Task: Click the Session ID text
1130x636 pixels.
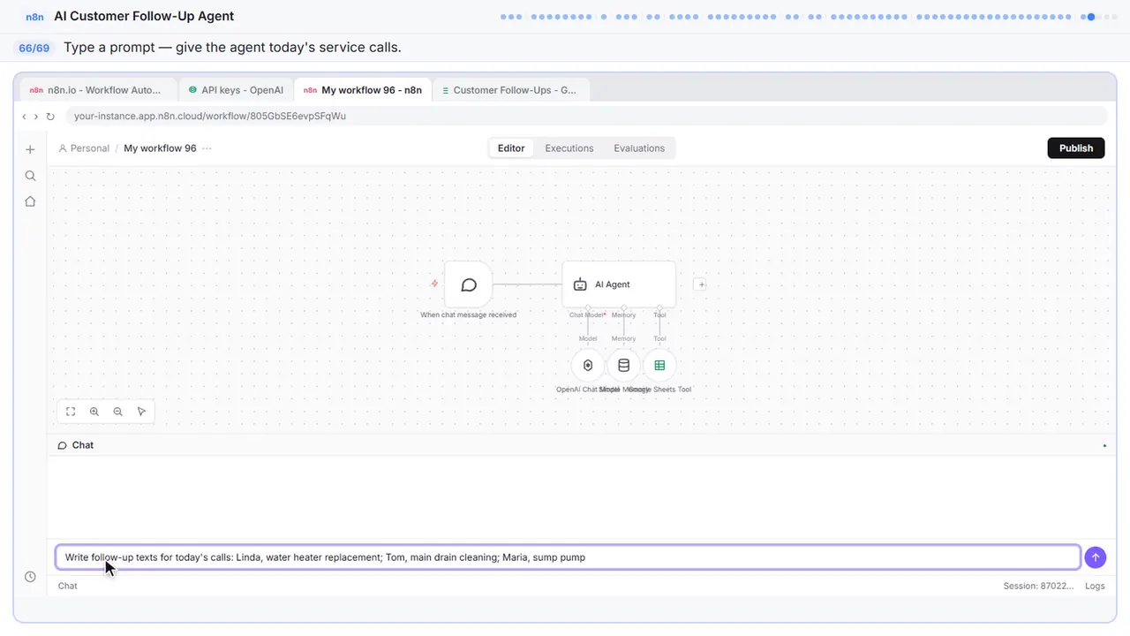Action: 1038,586
